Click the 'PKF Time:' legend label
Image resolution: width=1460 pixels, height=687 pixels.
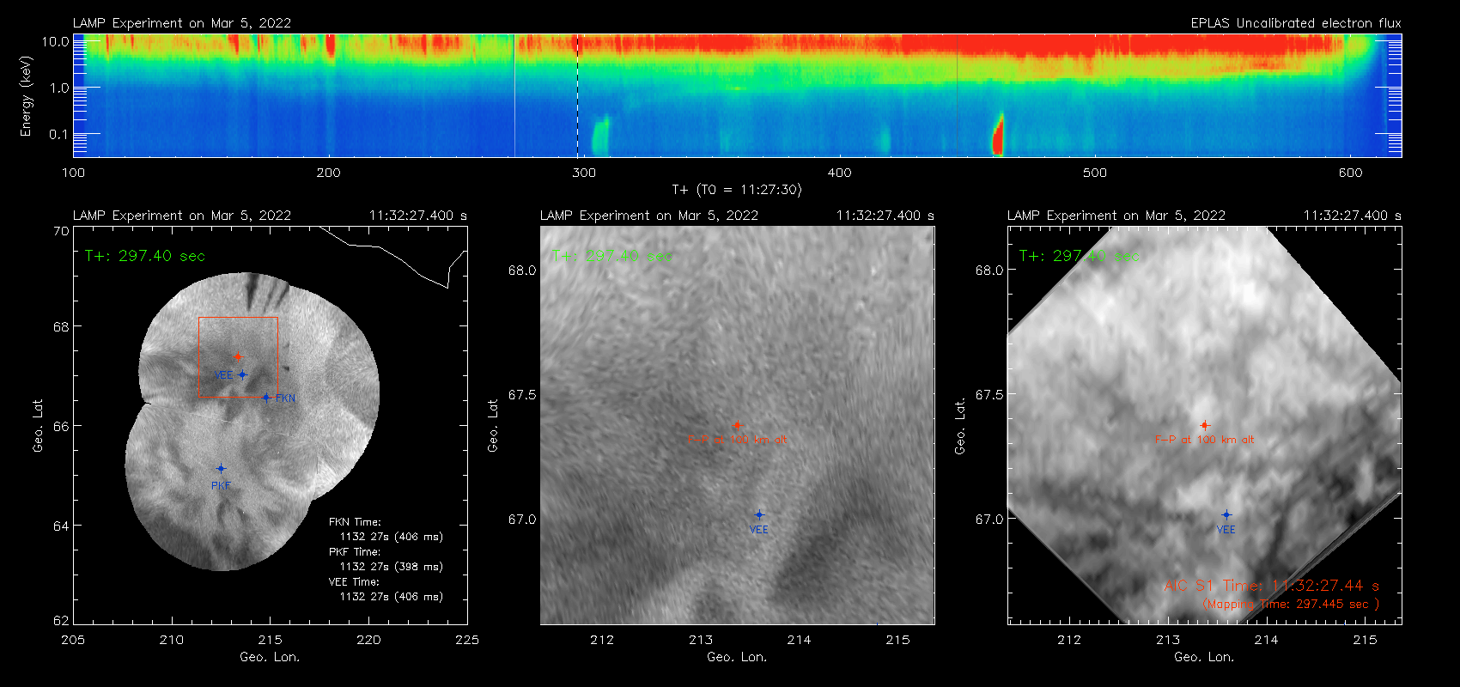tap(355, 552)
